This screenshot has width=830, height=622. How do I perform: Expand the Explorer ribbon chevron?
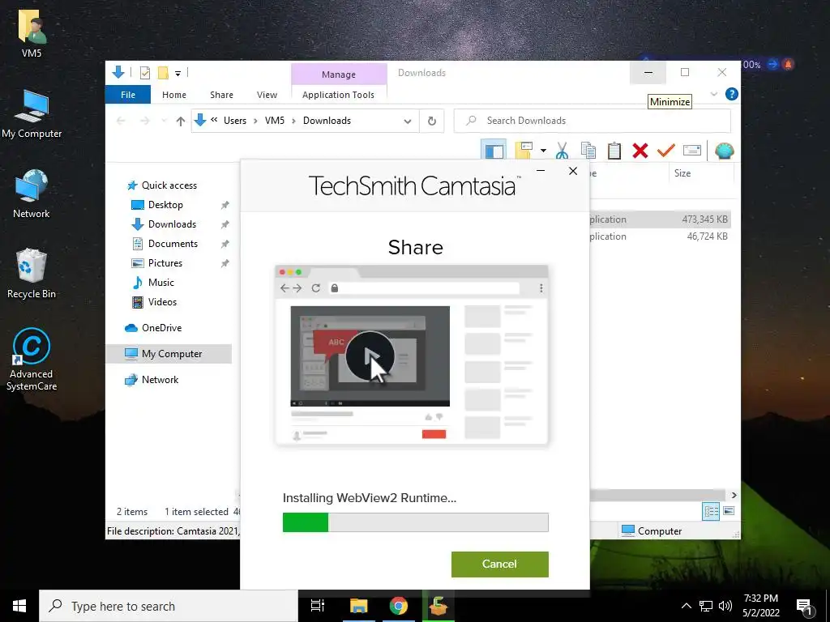[x=713, y=94]
